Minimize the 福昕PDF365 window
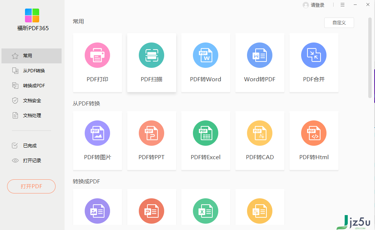 [355, 5]
